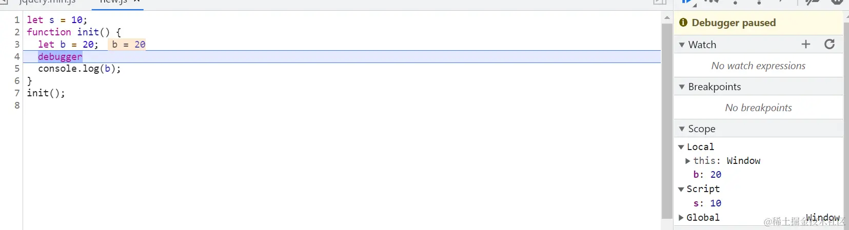
Task: Add a watch expression with plus icon
Action: [x=806, y=45]
